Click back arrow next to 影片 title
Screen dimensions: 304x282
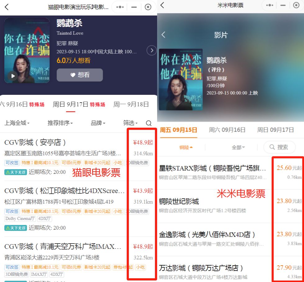click(163, 35)
